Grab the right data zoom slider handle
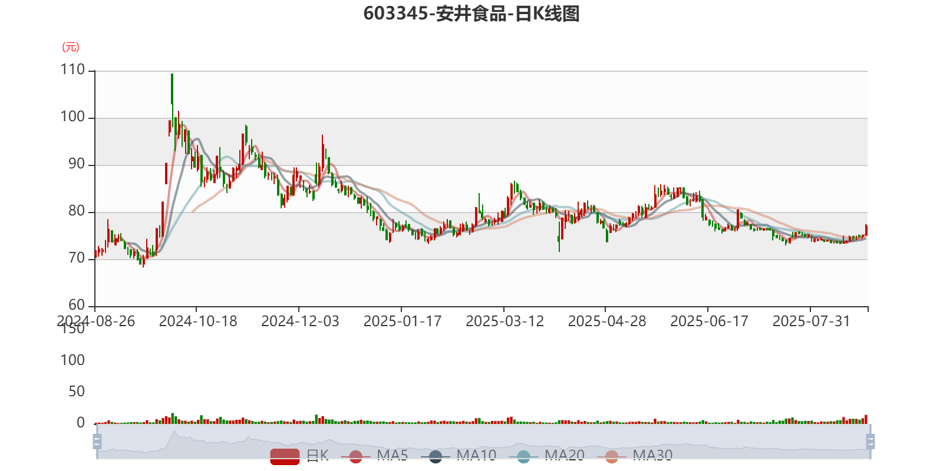Image resolution: width=943 pixels, height=471 pixels. coord(871,442)
